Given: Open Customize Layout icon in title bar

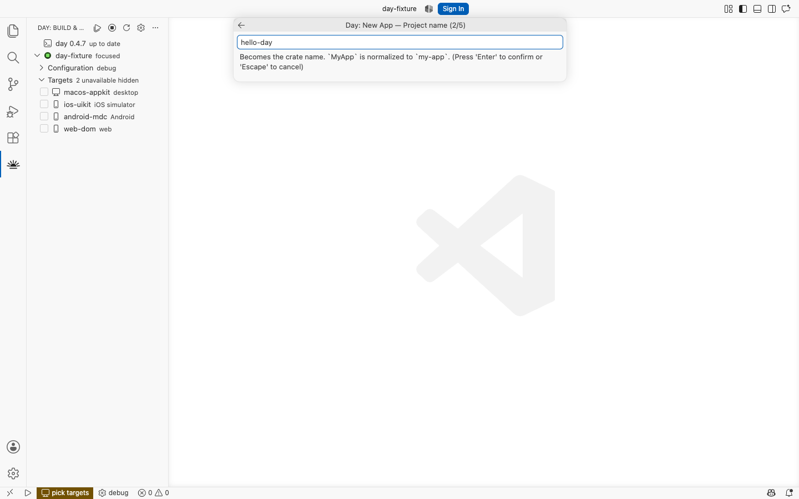Looking at the screenshot, I should [x=729, y=9].
